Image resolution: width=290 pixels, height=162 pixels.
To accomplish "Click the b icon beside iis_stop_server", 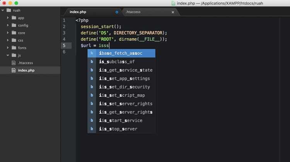I will click(92, 129).
